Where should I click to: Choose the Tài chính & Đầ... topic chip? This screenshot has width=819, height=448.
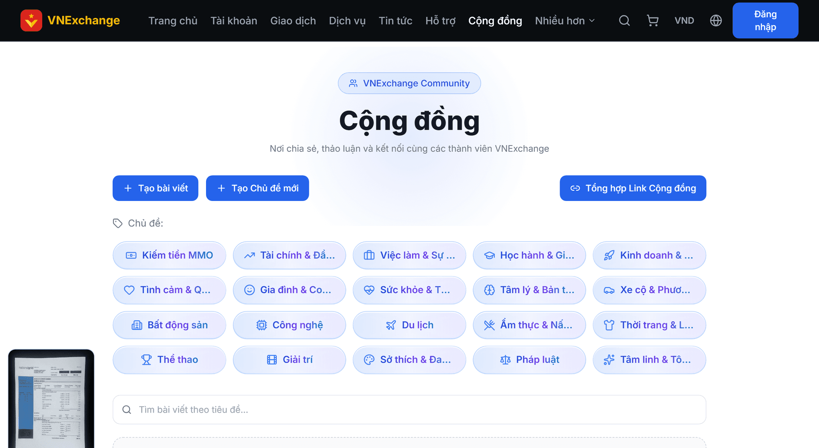(289, 255)
